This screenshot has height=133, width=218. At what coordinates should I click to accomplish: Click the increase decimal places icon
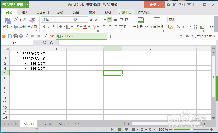coord(190,27)
